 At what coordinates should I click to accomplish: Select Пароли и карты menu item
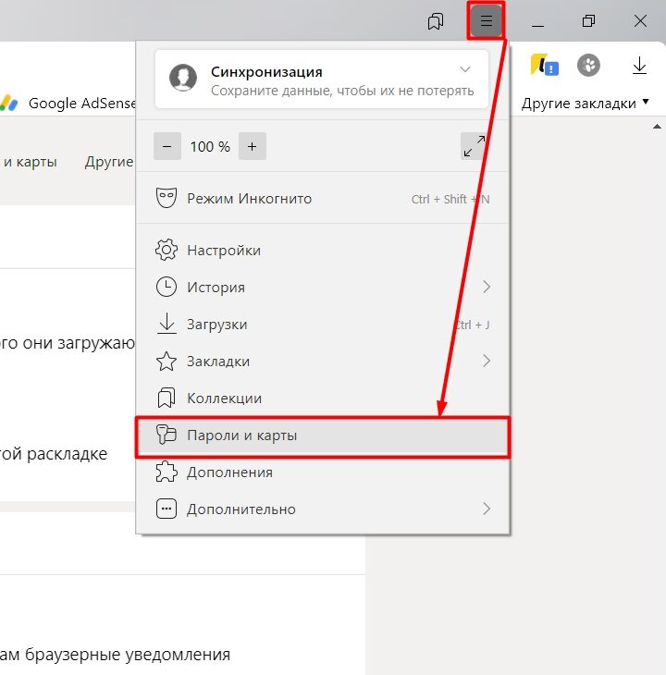[x=241, y=436]
